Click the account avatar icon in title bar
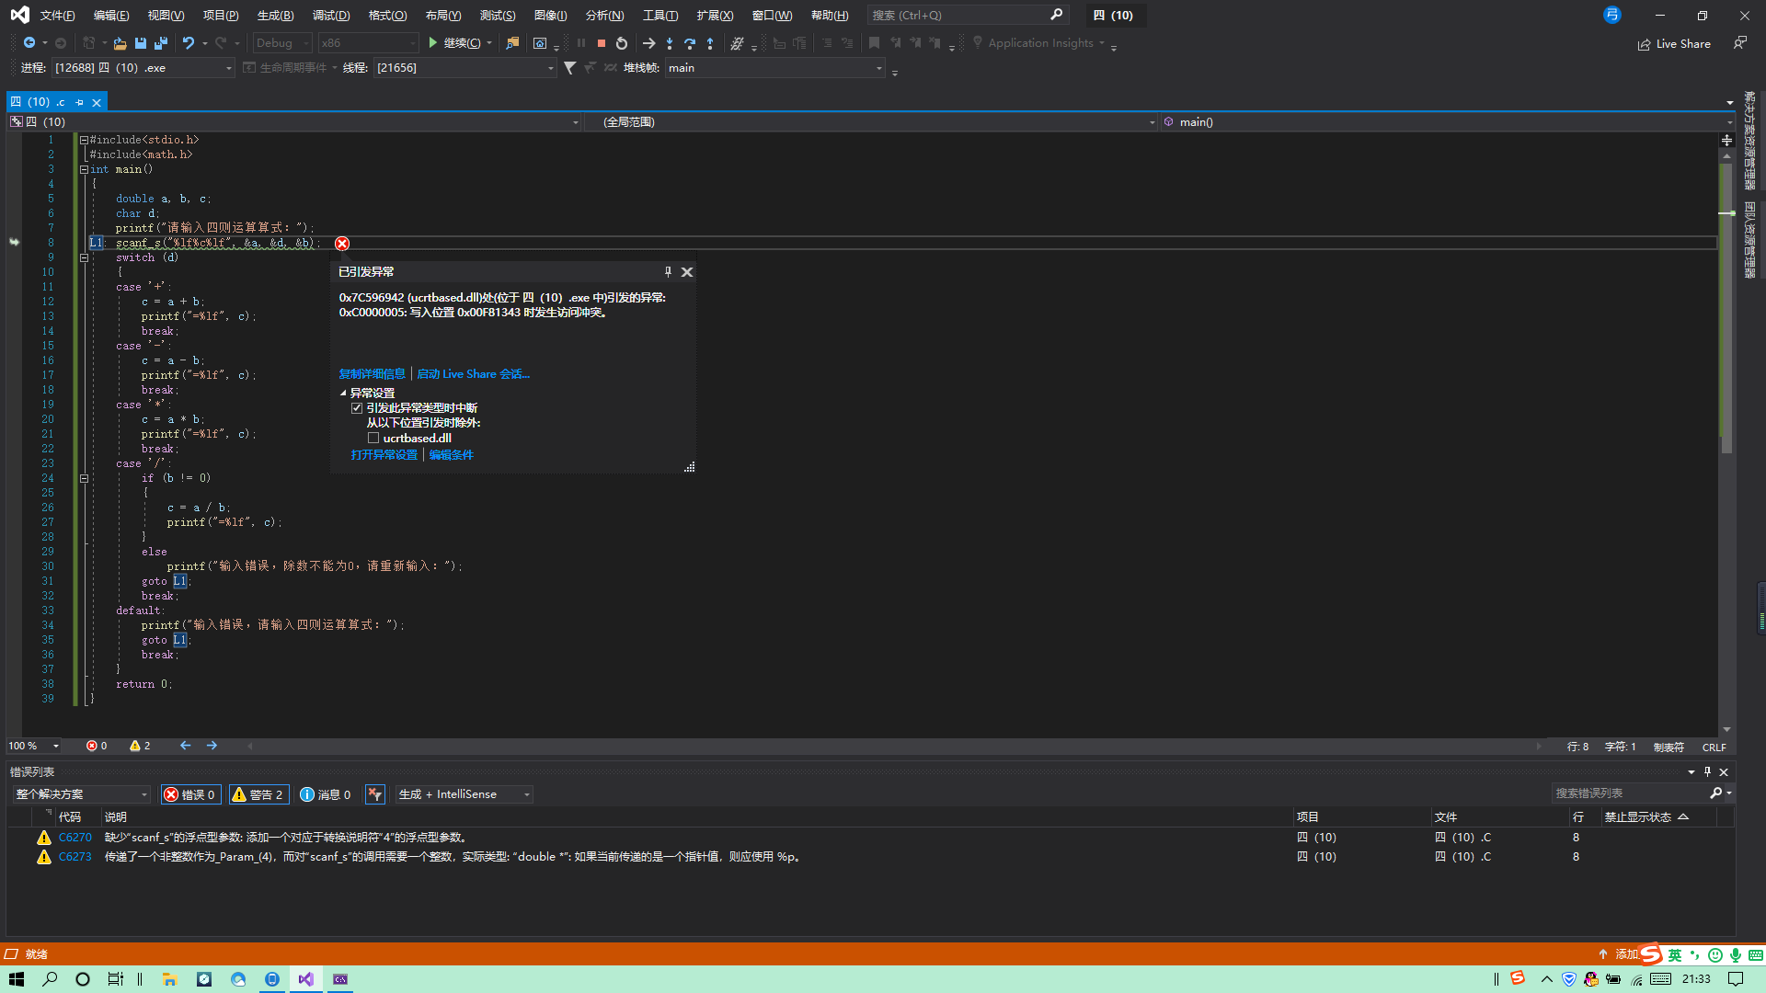 coord(1612,15)
